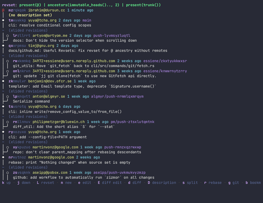The height and width of the screenshot is (203, 263).
Task: Click the circle node beside lrzllrrt
Action: point(8,36)
